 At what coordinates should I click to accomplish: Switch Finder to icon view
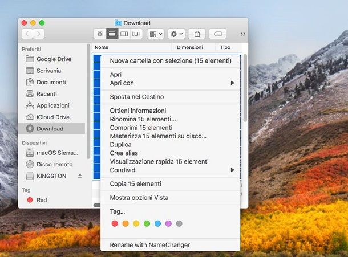tap(100, 34)
